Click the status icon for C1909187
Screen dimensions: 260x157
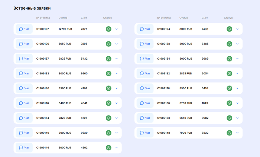(x=108, y=59)
